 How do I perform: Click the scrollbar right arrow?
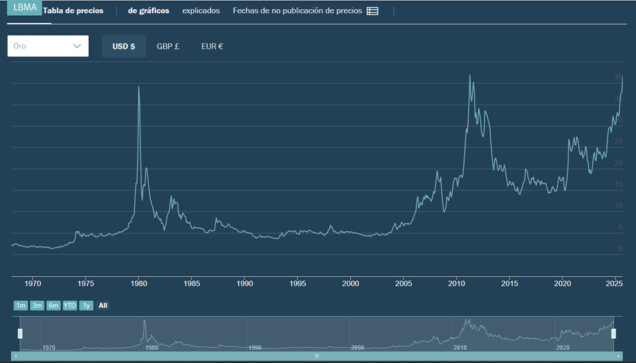[x=618, y=356]
